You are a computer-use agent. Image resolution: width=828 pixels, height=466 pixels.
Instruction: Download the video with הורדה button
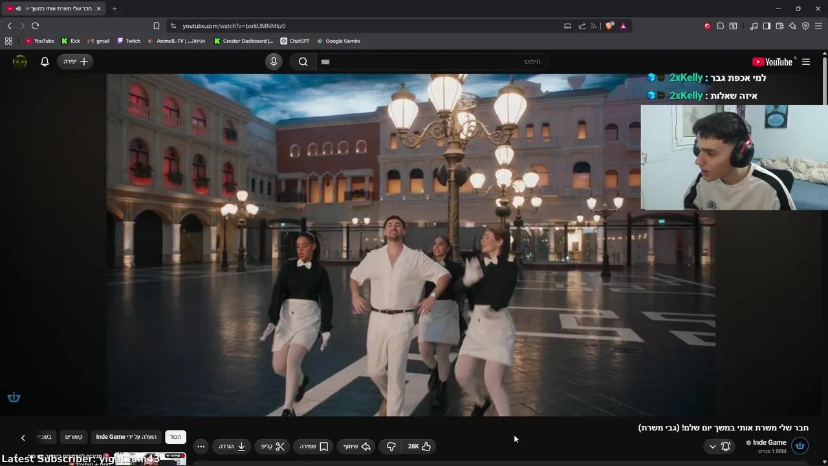(232, 446)
